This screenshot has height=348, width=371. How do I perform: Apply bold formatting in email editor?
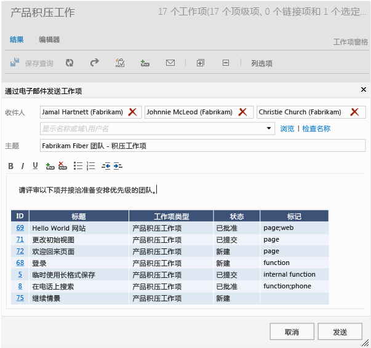10,166
